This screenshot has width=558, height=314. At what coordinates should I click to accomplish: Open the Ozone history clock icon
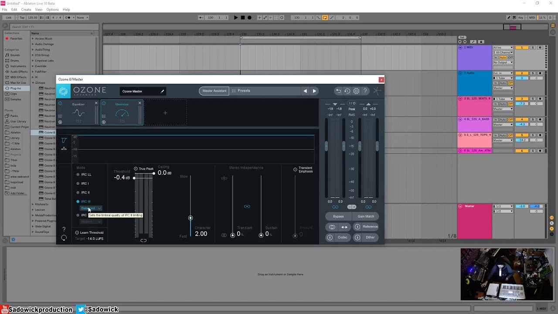pyautogui.click(x=347, y=91)
